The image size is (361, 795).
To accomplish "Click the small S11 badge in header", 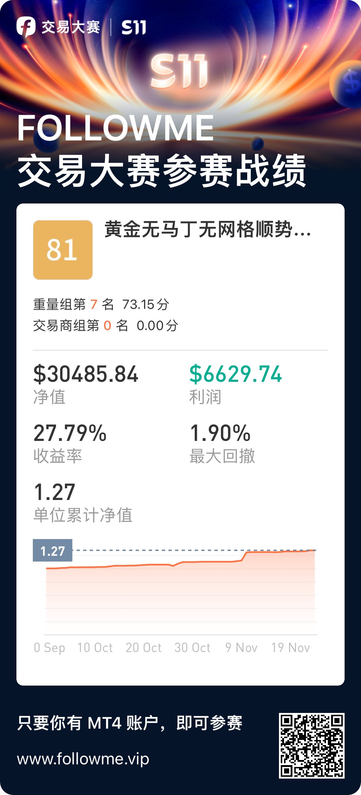I will (x=134, y=27).
